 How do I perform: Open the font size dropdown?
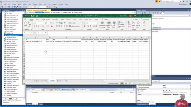pos(49,23)
